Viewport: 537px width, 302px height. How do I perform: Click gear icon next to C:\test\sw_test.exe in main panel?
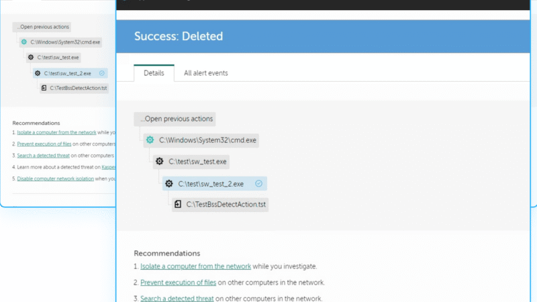point(160,161)
